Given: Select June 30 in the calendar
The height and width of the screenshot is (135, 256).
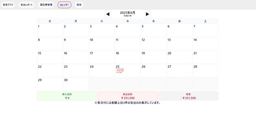Looking at the screenshot, I should tap(76, 84).
